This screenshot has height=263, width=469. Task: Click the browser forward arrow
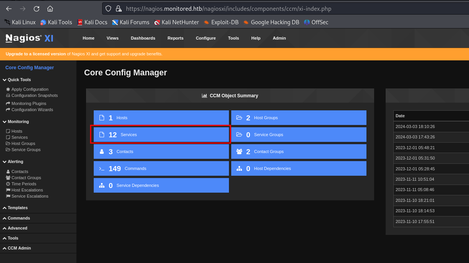click(23, 8)
